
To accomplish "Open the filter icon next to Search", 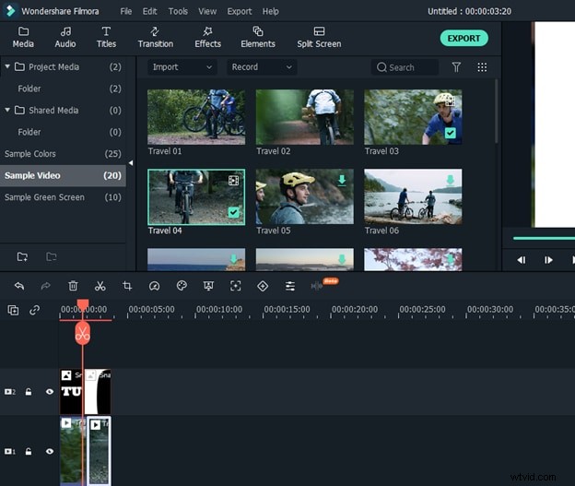I will (456, 67).
